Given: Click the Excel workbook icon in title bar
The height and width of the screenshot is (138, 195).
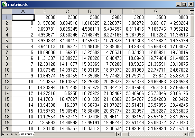Looking at the screenshot, I should tap(4, 4).
